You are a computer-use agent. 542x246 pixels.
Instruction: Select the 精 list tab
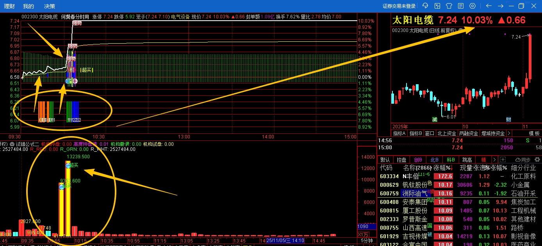coord(483,160)
